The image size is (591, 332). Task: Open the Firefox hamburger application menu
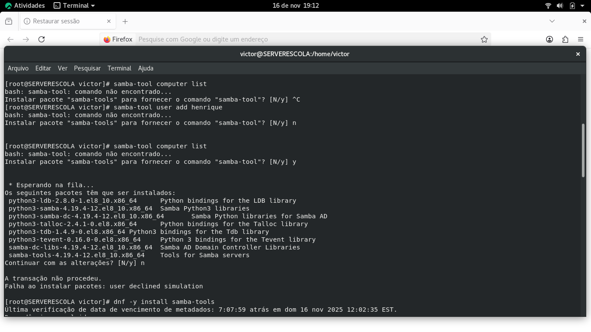[581, 39]
